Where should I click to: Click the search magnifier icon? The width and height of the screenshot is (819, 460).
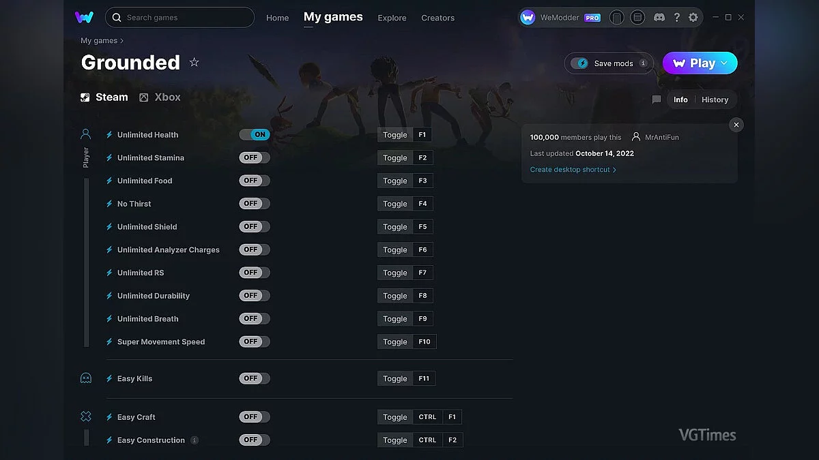(x=117, y=17)
